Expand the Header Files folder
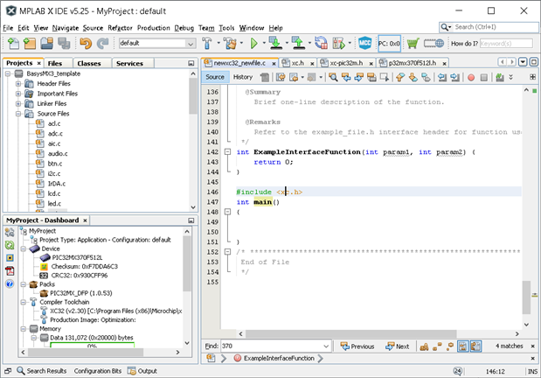Screen dimensions: 541x378 (18, 84)
